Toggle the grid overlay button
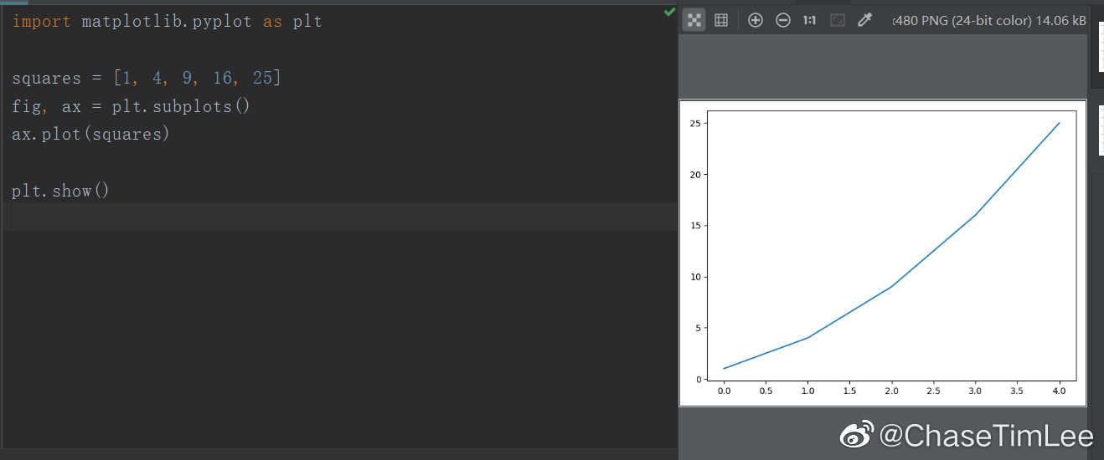 (x=721, y=20)
